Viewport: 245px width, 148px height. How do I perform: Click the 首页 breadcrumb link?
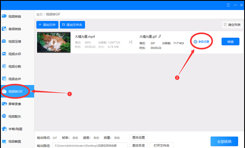(x=39, y=14)
